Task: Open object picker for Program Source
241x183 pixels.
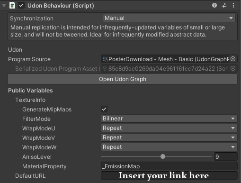Action: 233,59
